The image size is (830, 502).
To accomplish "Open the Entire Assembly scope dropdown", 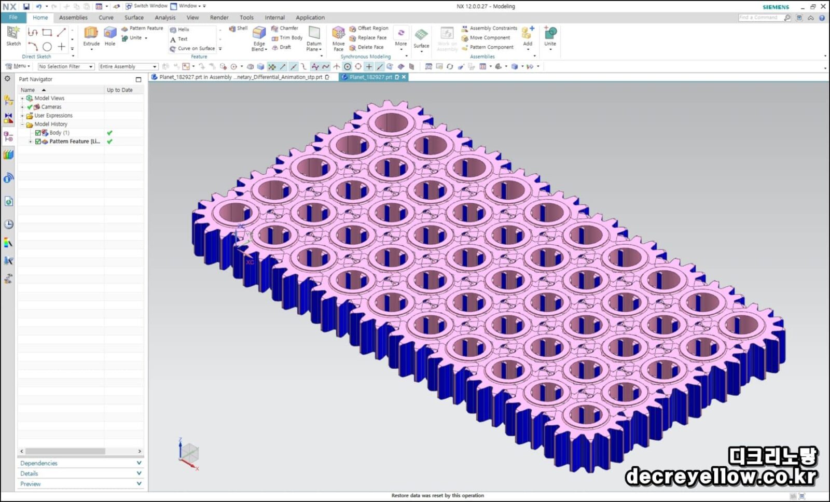I will click(128, 66).
